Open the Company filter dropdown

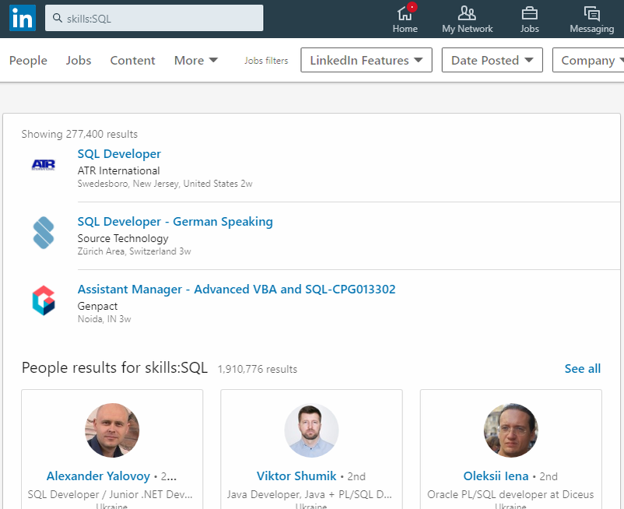click(588, 60)
